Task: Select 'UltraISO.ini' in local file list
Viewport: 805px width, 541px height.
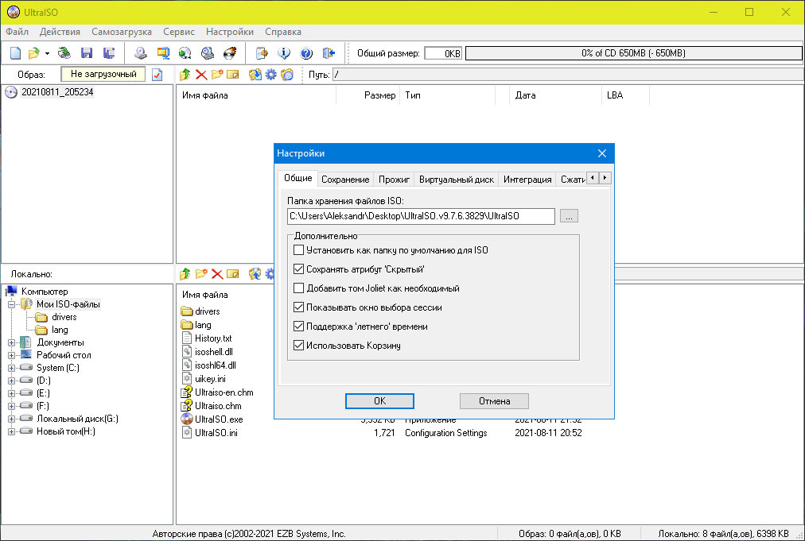Action: click(216, 433)
